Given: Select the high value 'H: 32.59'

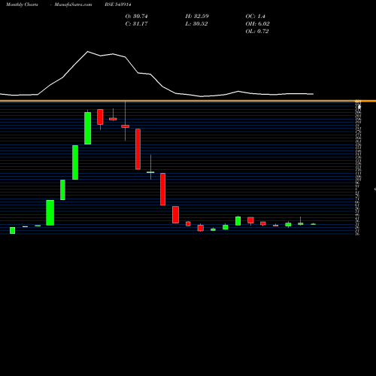Looking at the screenshot, I should (x=197, y=17).
